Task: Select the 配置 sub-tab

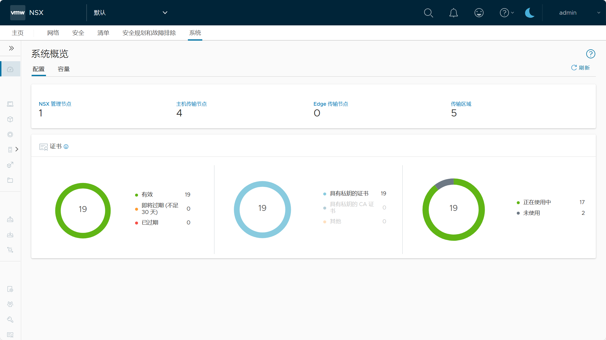Action: (39, 69)
